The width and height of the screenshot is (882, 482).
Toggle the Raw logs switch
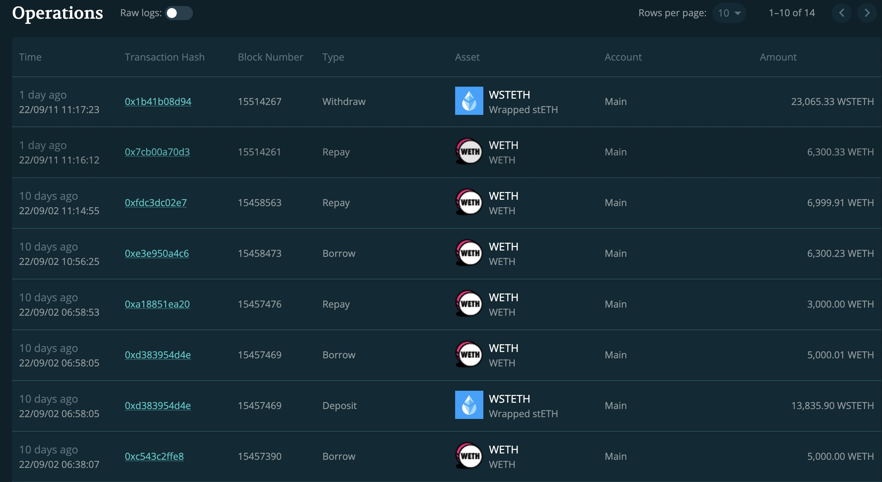point(179,13)
